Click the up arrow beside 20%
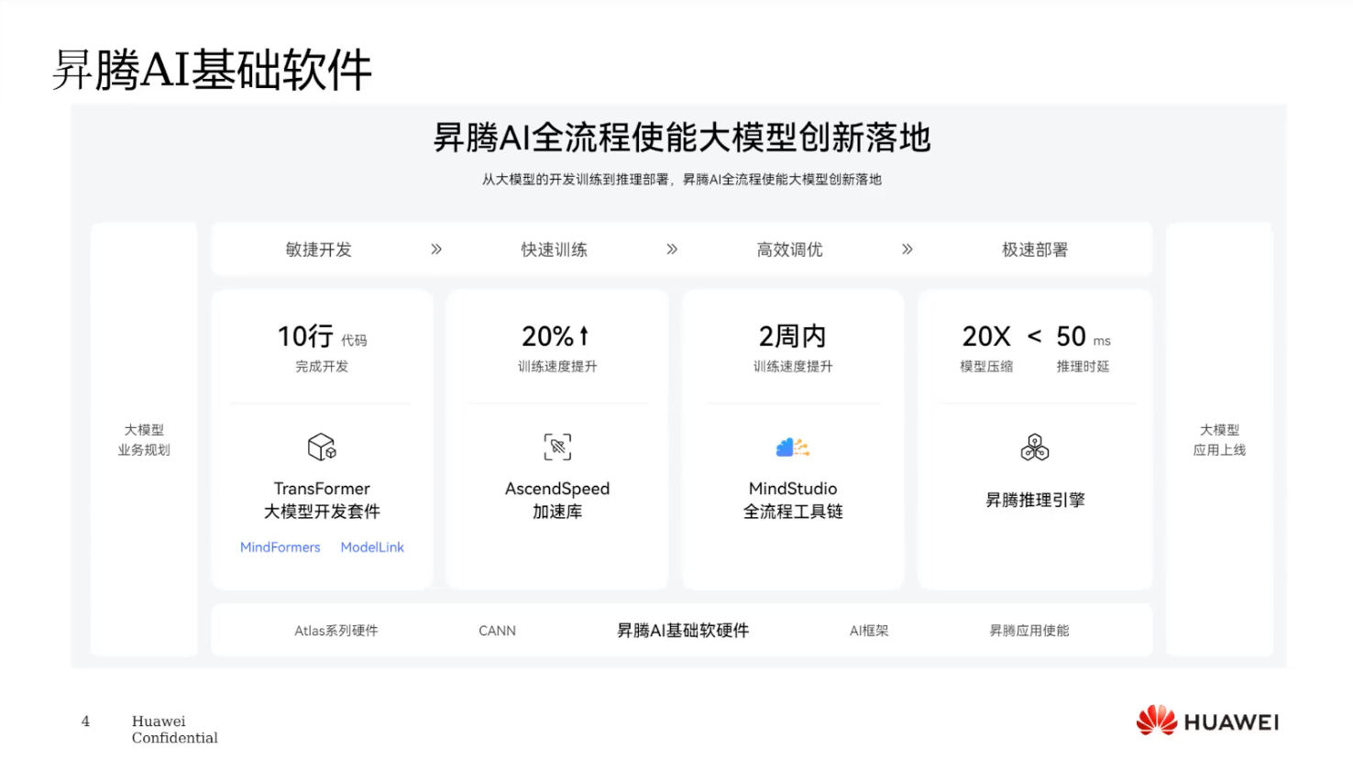 tap(584, 336)
